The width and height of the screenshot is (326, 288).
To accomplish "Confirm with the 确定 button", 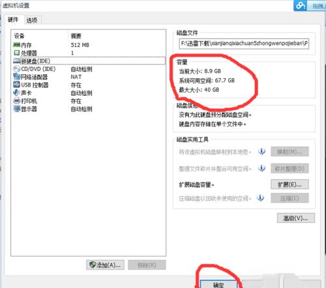I will [218, 284].
